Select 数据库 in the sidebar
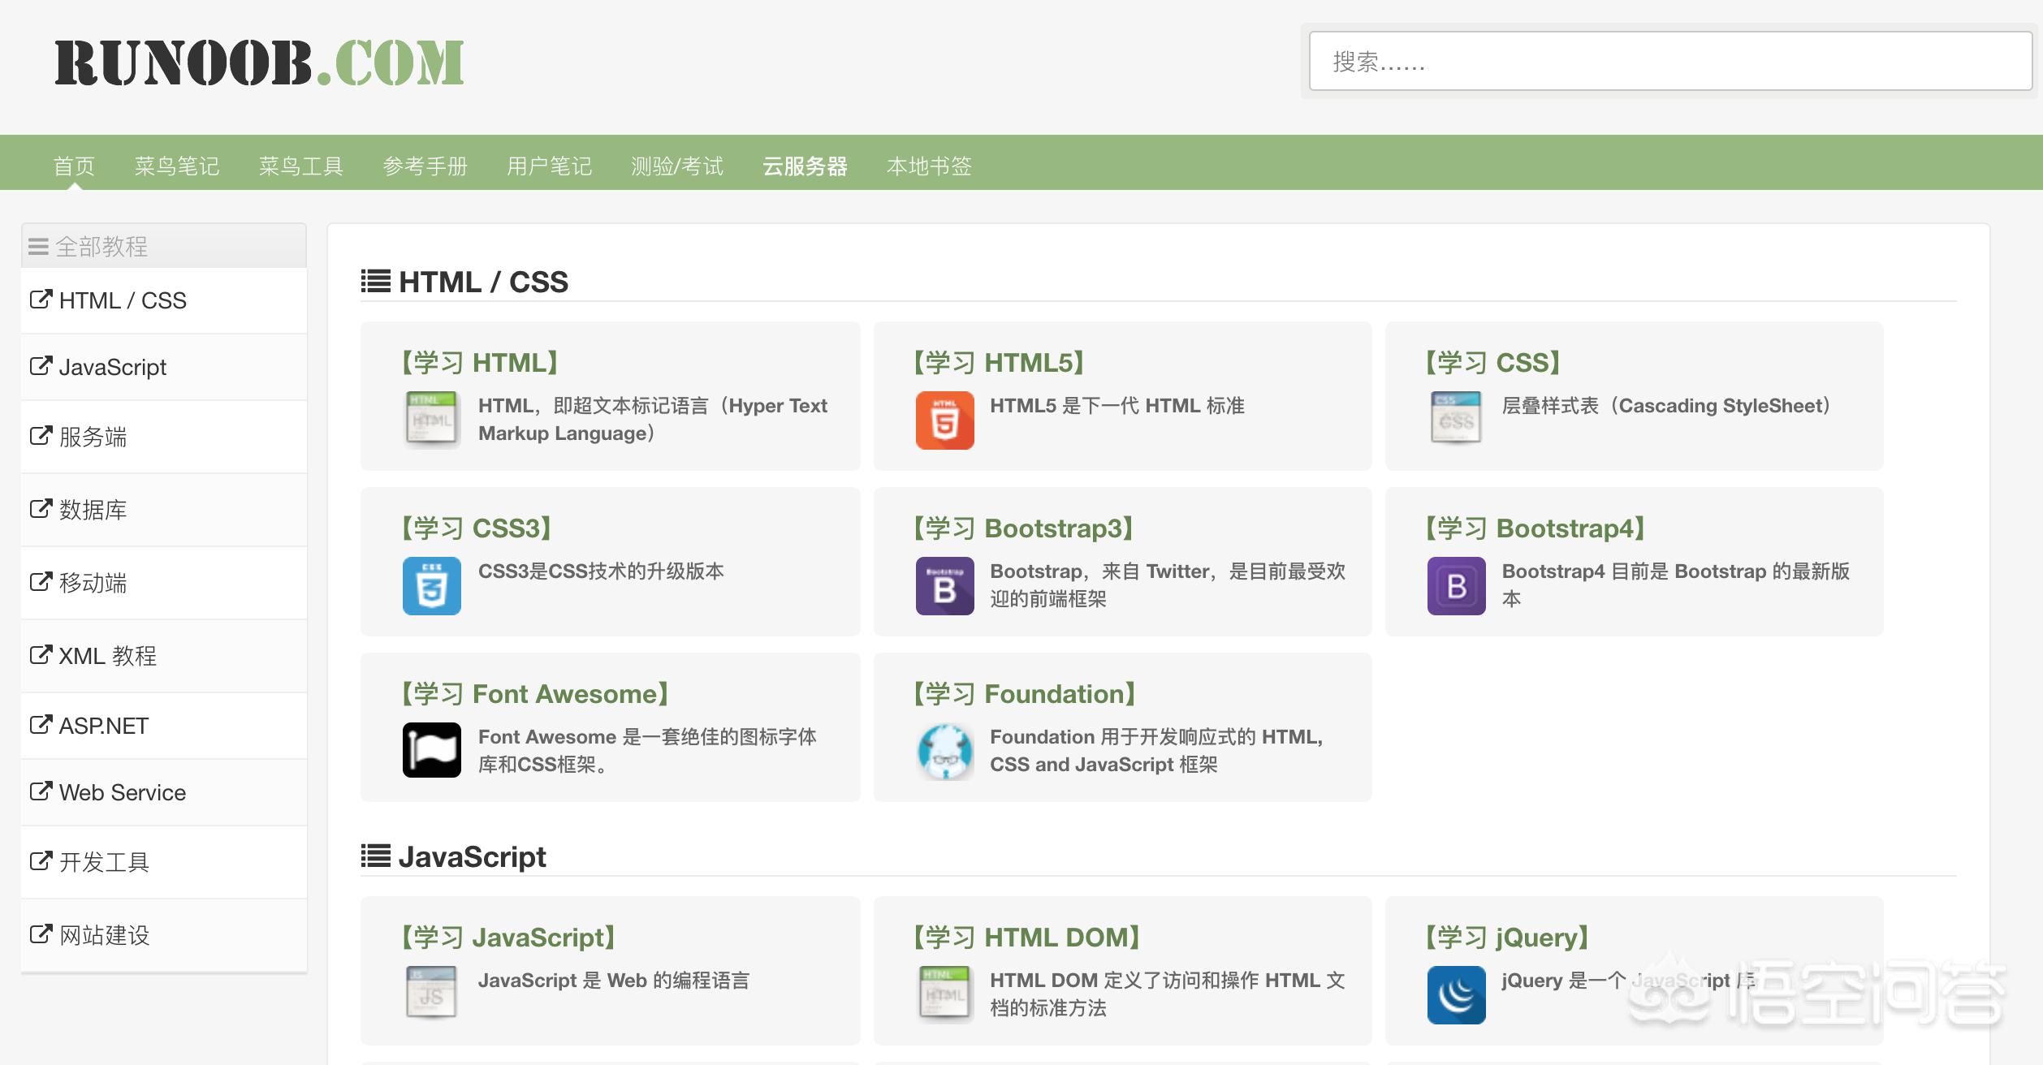The width and height of the screenshot is (2043, 1065). pos(93,510)
